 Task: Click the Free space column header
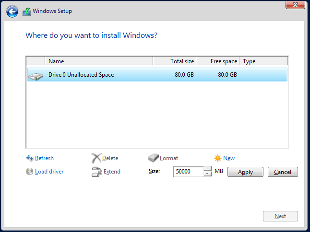coord(218,61)
